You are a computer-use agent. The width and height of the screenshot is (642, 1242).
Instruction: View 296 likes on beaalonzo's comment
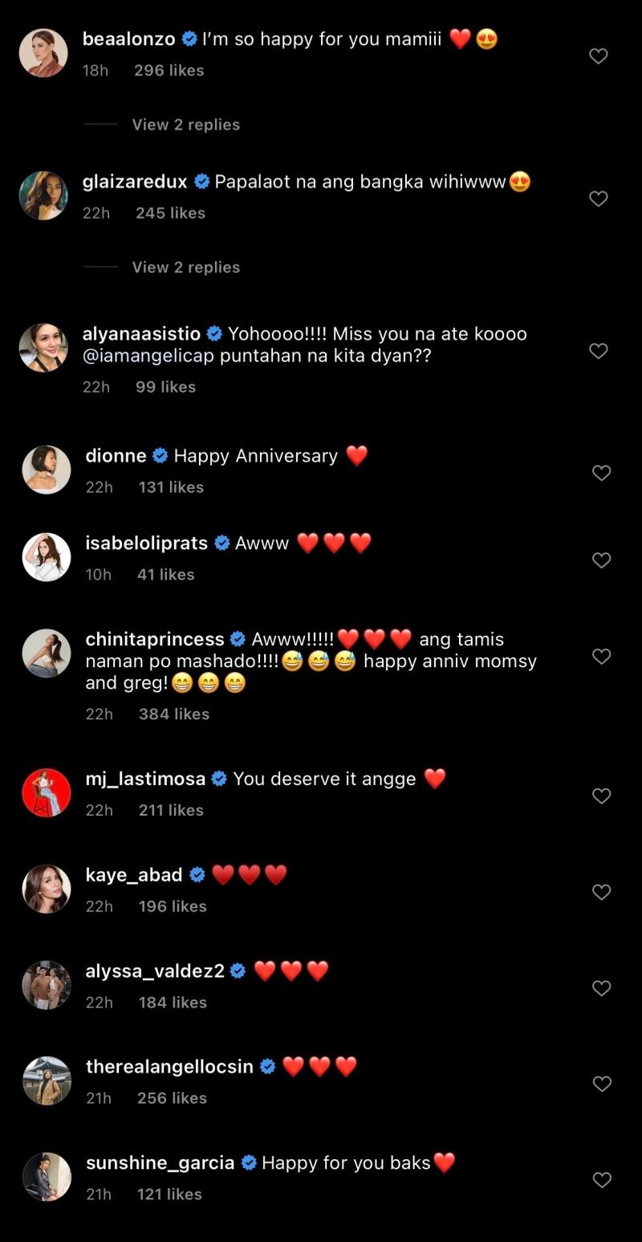[x=169, y=71]
